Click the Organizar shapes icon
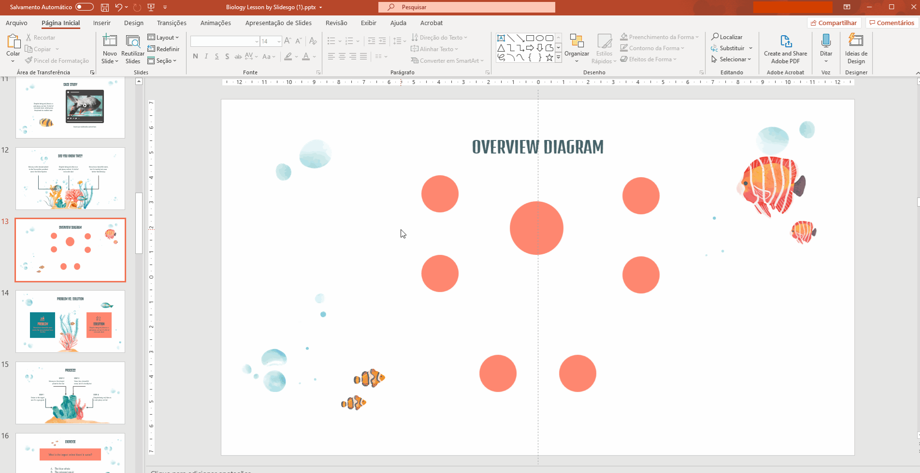Viewport: 920px width, 473px height. (x=577, y=42)
